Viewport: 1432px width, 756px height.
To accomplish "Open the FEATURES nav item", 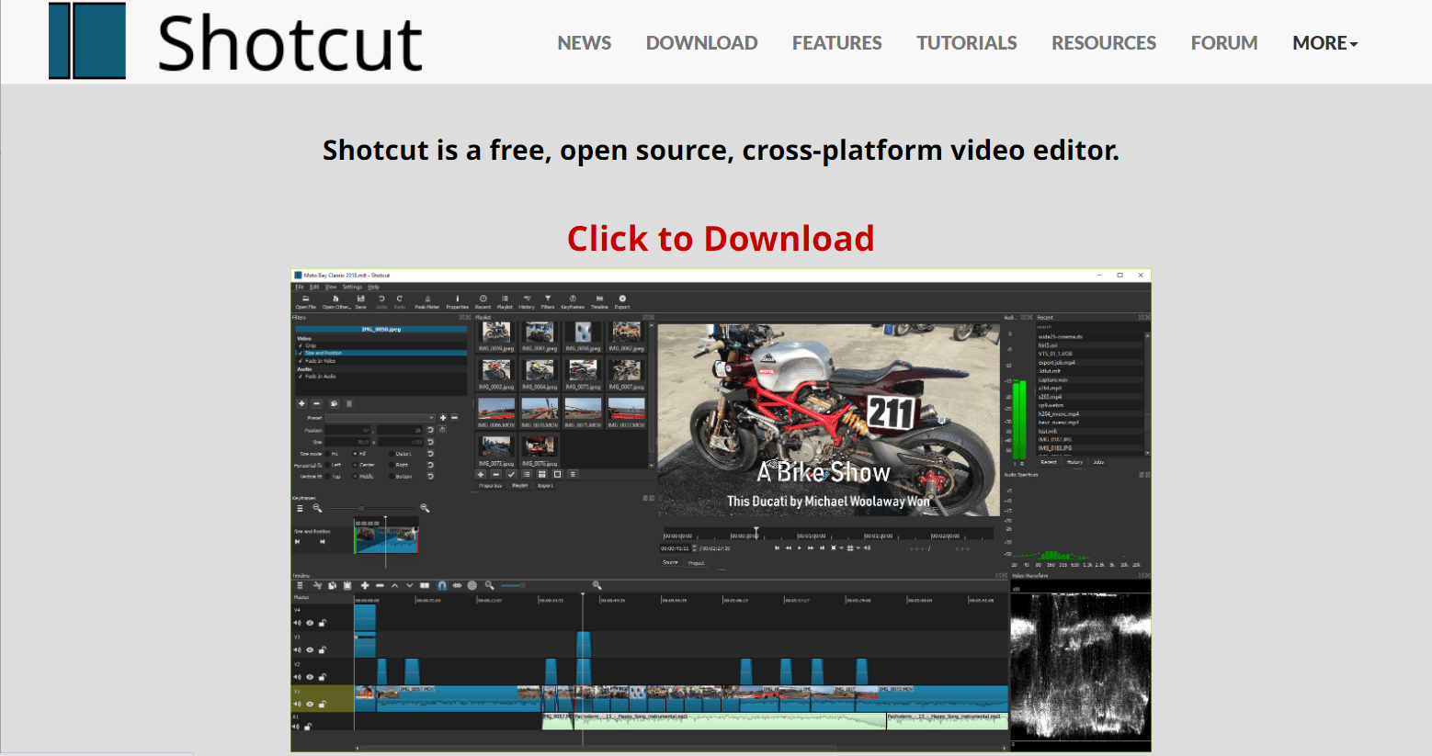I will click(x=837, y=43).
